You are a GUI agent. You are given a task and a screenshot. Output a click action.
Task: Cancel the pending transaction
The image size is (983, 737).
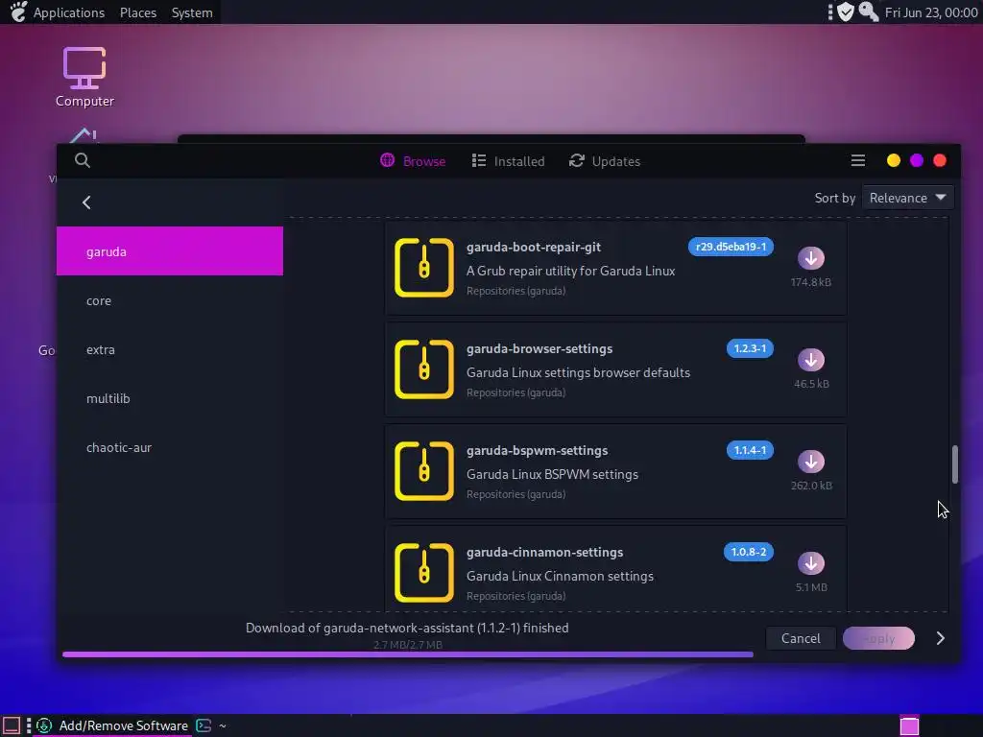click(x=801, y=638)
